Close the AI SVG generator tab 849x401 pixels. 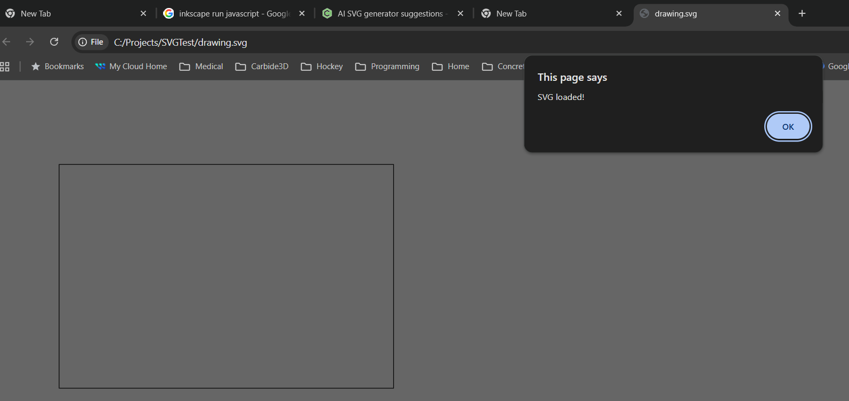(x=460, y=13)
